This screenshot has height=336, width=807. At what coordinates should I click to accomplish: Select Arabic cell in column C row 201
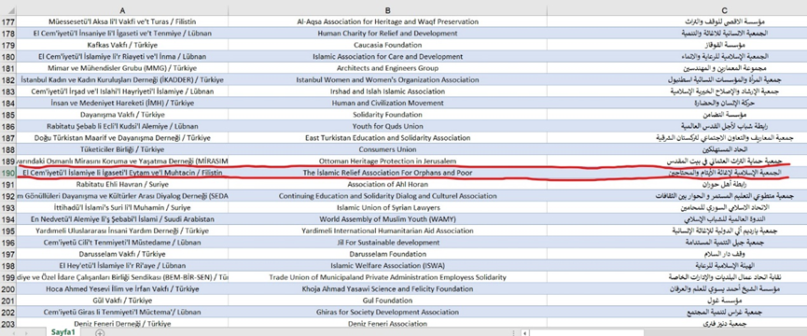pos(676,301)
